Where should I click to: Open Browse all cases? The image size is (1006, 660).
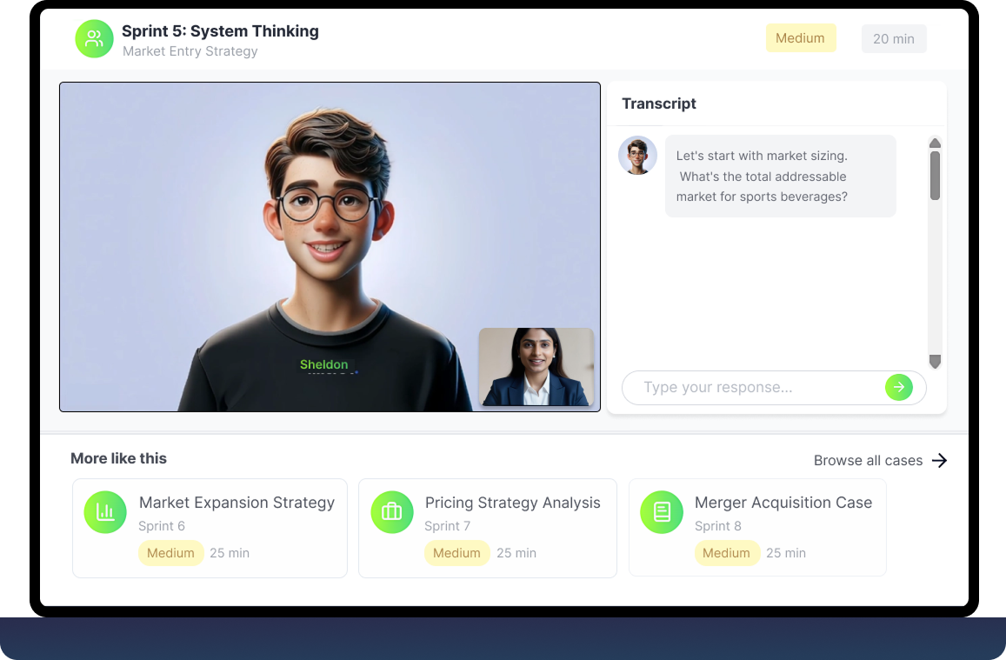click(x=869, y=460)
